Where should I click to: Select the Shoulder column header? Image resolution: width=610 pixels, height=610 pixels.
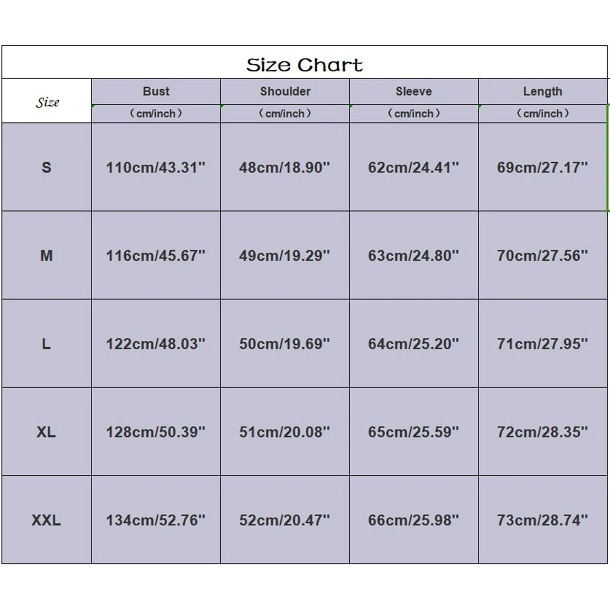(x=285, y=91)
